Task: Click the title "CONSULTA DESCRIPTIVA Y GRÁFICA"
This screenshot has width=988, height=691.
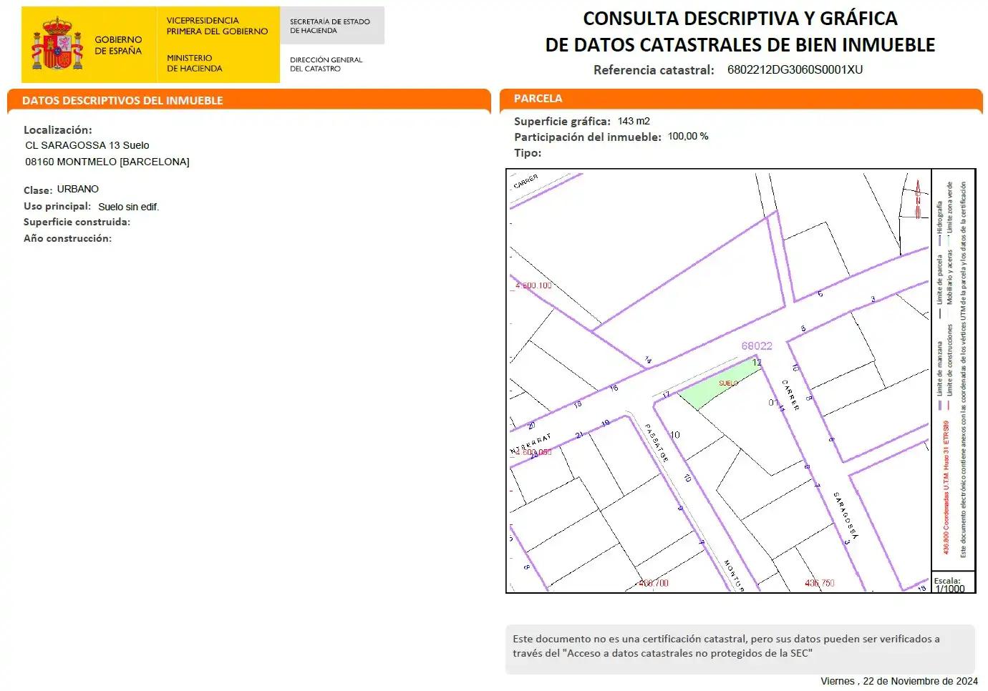Action: pos(740,18)
